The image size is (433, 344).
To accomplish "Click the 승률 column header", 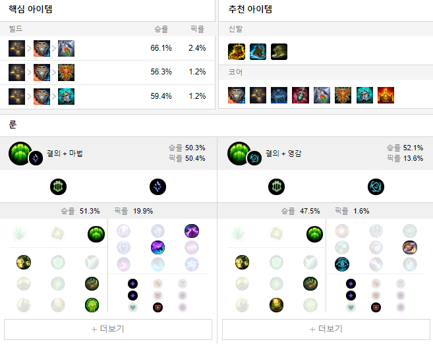I will tap(161, 29).
